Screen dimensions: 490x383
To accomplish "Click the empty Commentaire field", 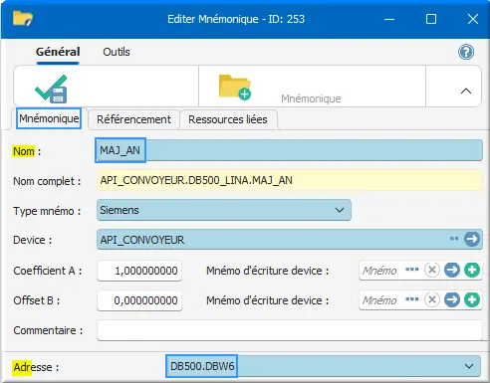I will 290,330.
